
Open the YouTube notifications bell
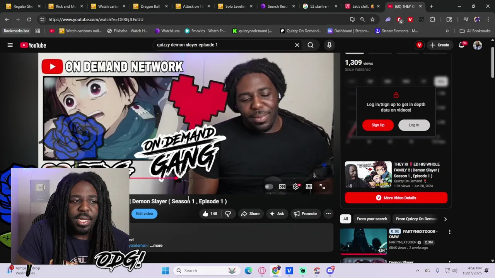pyautogui.click(x=462, y=45)
